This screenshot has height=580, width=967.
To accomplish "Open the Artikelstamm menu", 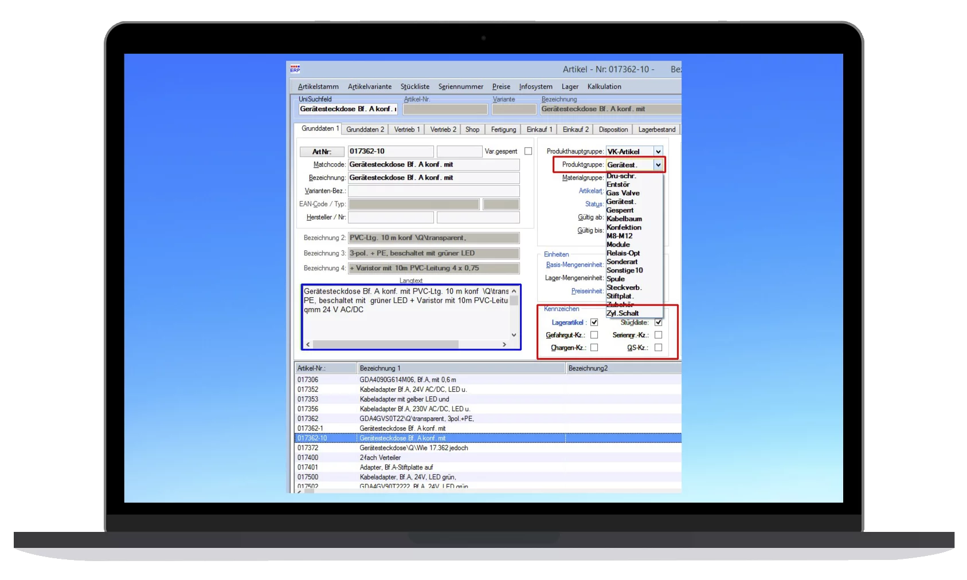I will click(318, 86).
